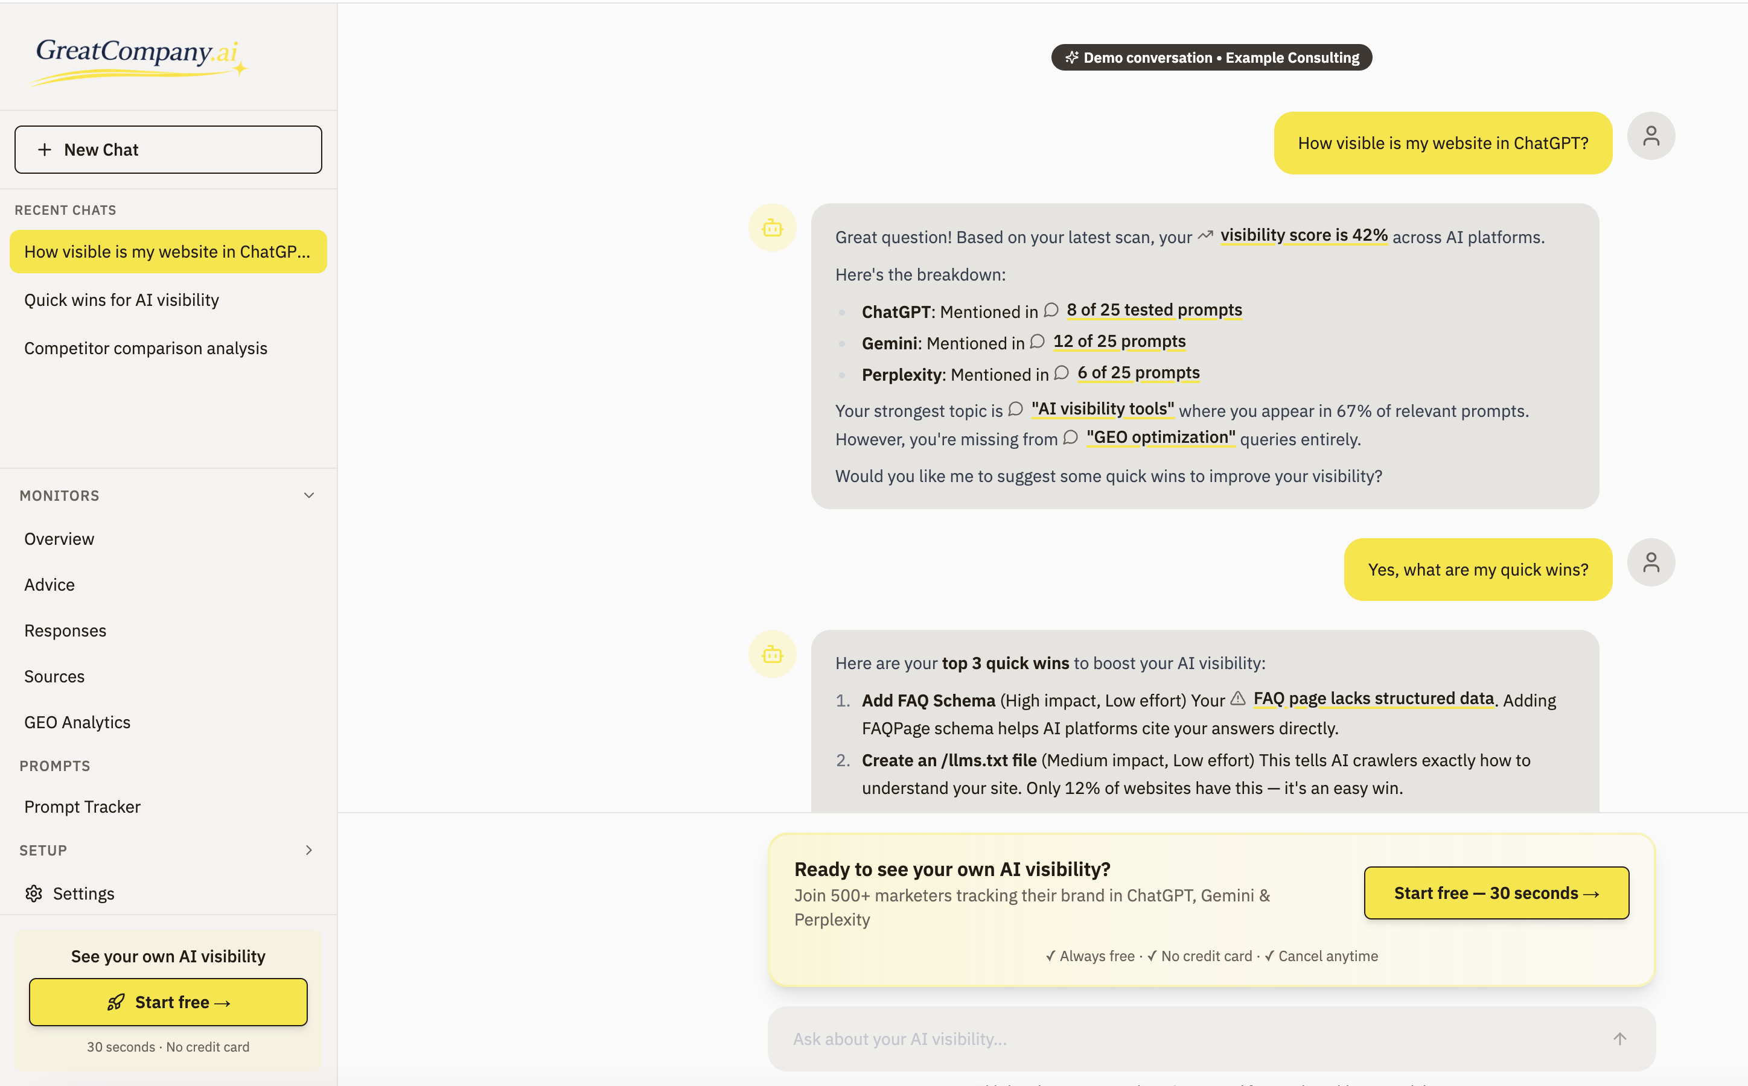This screenshot has height=1086, width=1748.
Task: Collapse the Monitors section chevron
Action: pyautogui.click(x=309, y=495)
